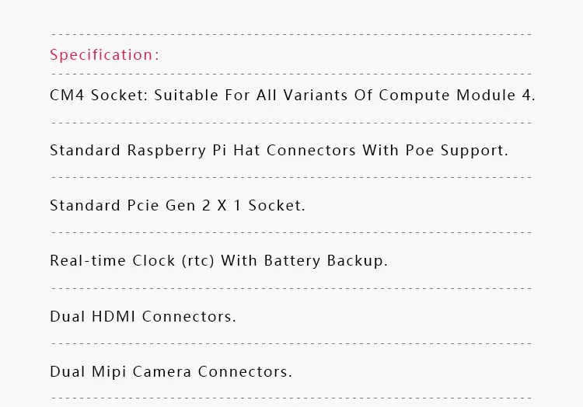
Task: Click "Connectors." in the Dual HDMI line
Action: click(189, 316)
